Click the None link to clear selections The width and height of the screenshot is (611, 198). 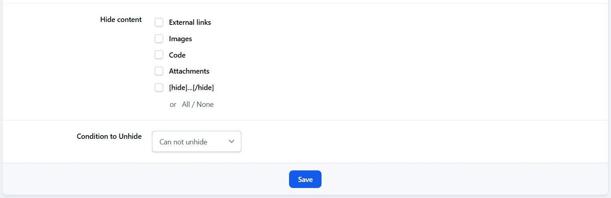click(x=205, y=104)
